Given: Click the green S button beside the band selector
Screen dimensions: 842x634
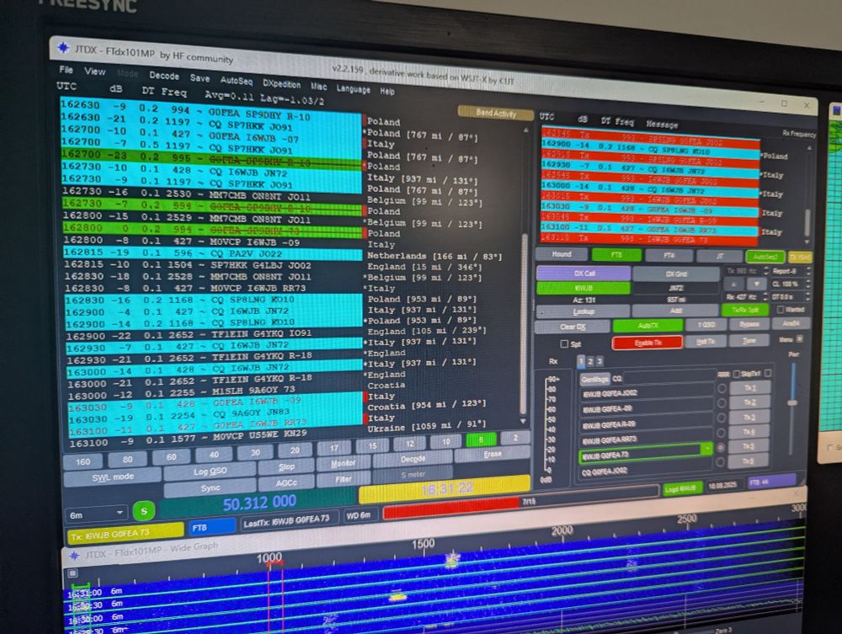Looking at the screenshot, I should (143, 512).
